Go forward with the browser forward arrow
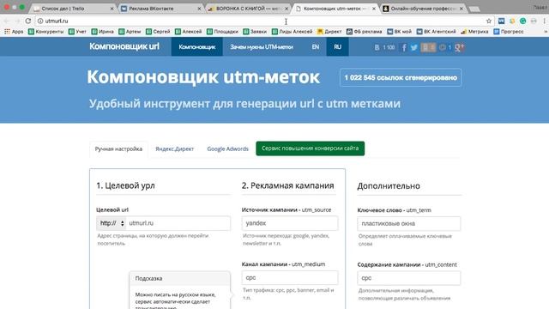This screenshot has height=309, width=549. click(x=17, y=21)
